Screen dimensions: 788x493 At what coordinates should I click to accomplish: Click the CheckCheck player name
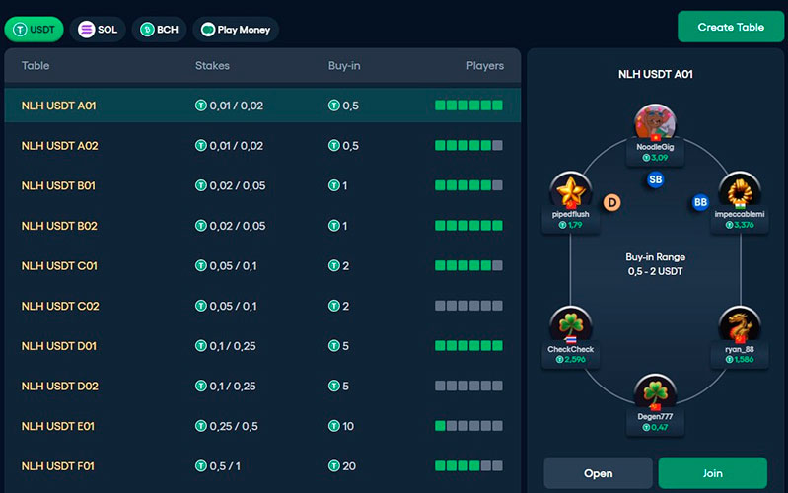[x=571, y=349]
